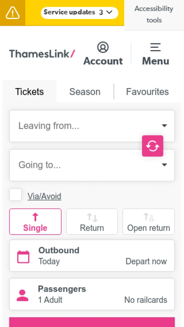Switch to the Season tab
184x327 pixels.
click(x=85, y=91)
